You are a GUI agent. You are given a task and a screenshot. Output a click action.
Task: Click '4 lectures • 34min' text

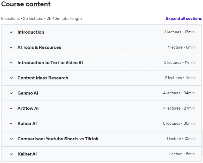click(179, 93)
